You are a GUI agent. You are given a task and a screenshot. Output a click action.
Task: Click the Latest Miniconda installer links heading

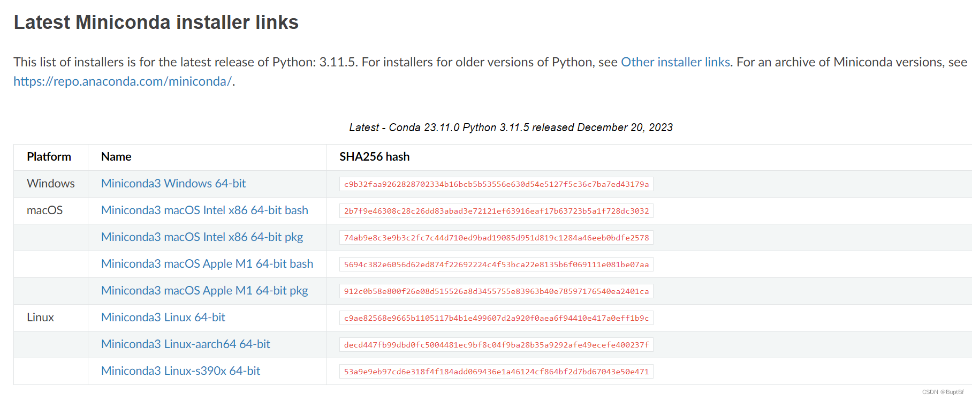pos(156,22)
